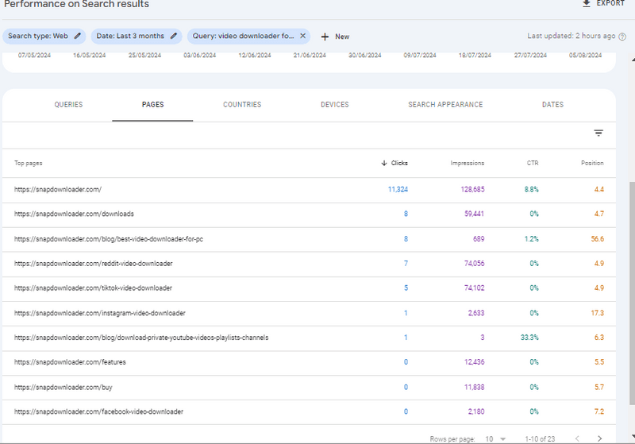Click the 128,685 impressions value

(472, 189)
